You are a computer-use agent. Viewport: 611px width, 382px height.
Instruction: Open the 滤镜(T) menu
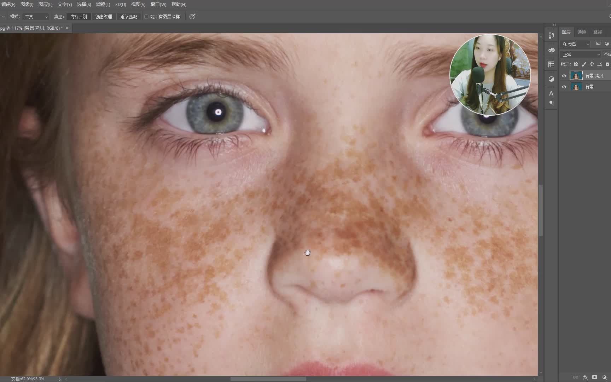[x=103, y=4]
